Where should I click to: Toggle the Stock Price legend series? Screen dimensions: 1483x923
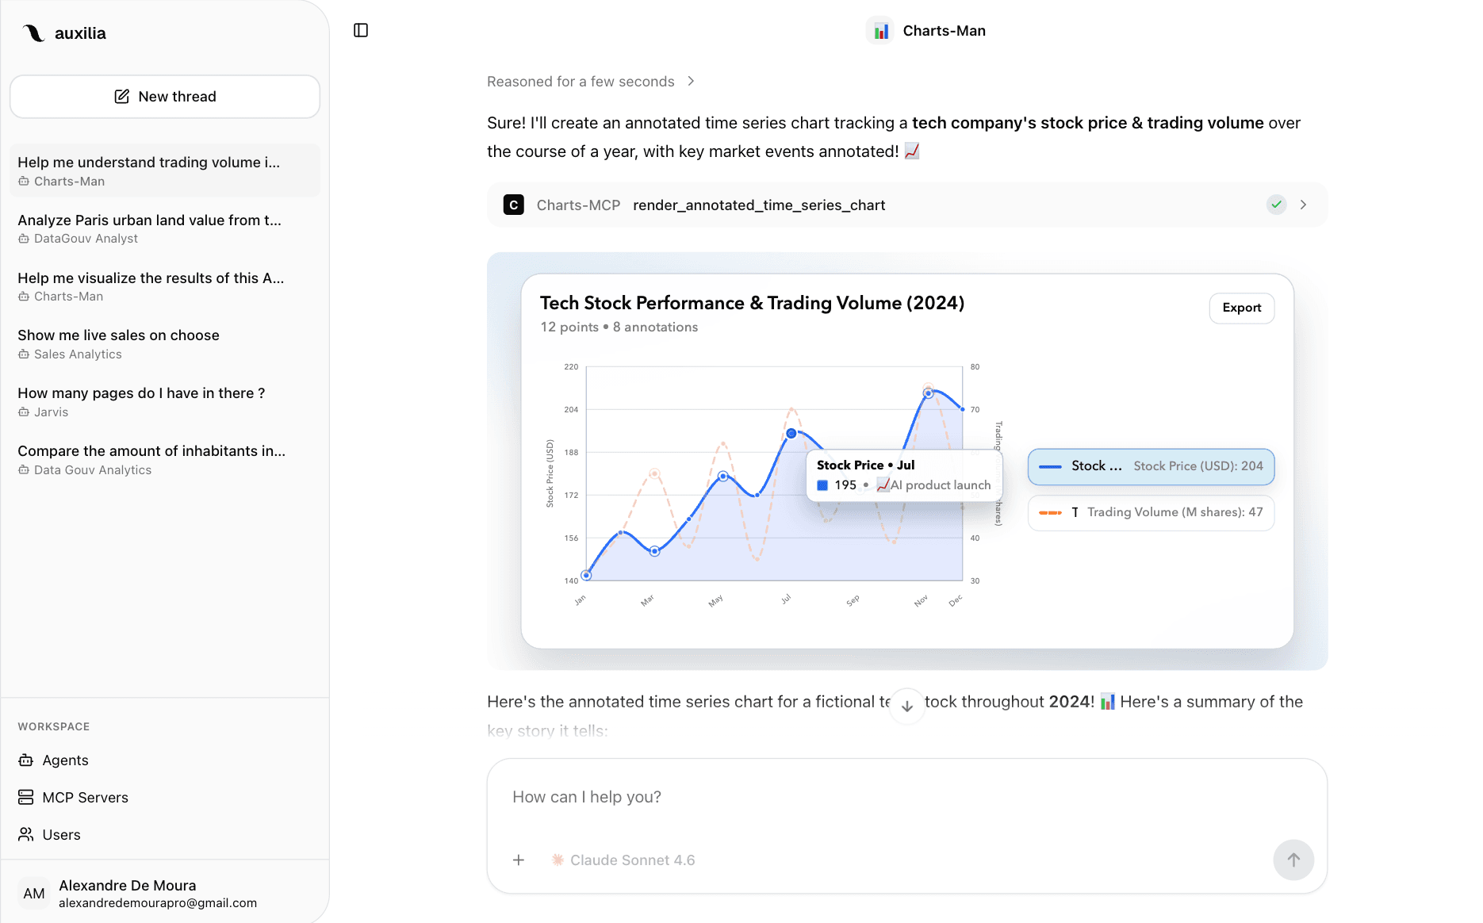click(1151, 466)
